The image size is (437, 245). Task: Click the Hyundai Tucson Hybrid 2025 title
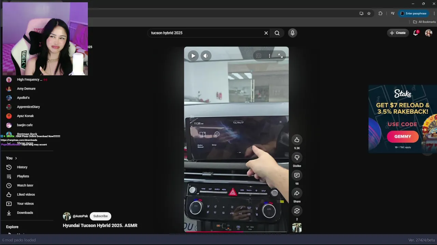pos(100,225)
